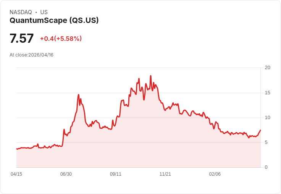281x194 pixels.
Task: Click the +0.4(+5.58%) change value
Action: point(61,39)
